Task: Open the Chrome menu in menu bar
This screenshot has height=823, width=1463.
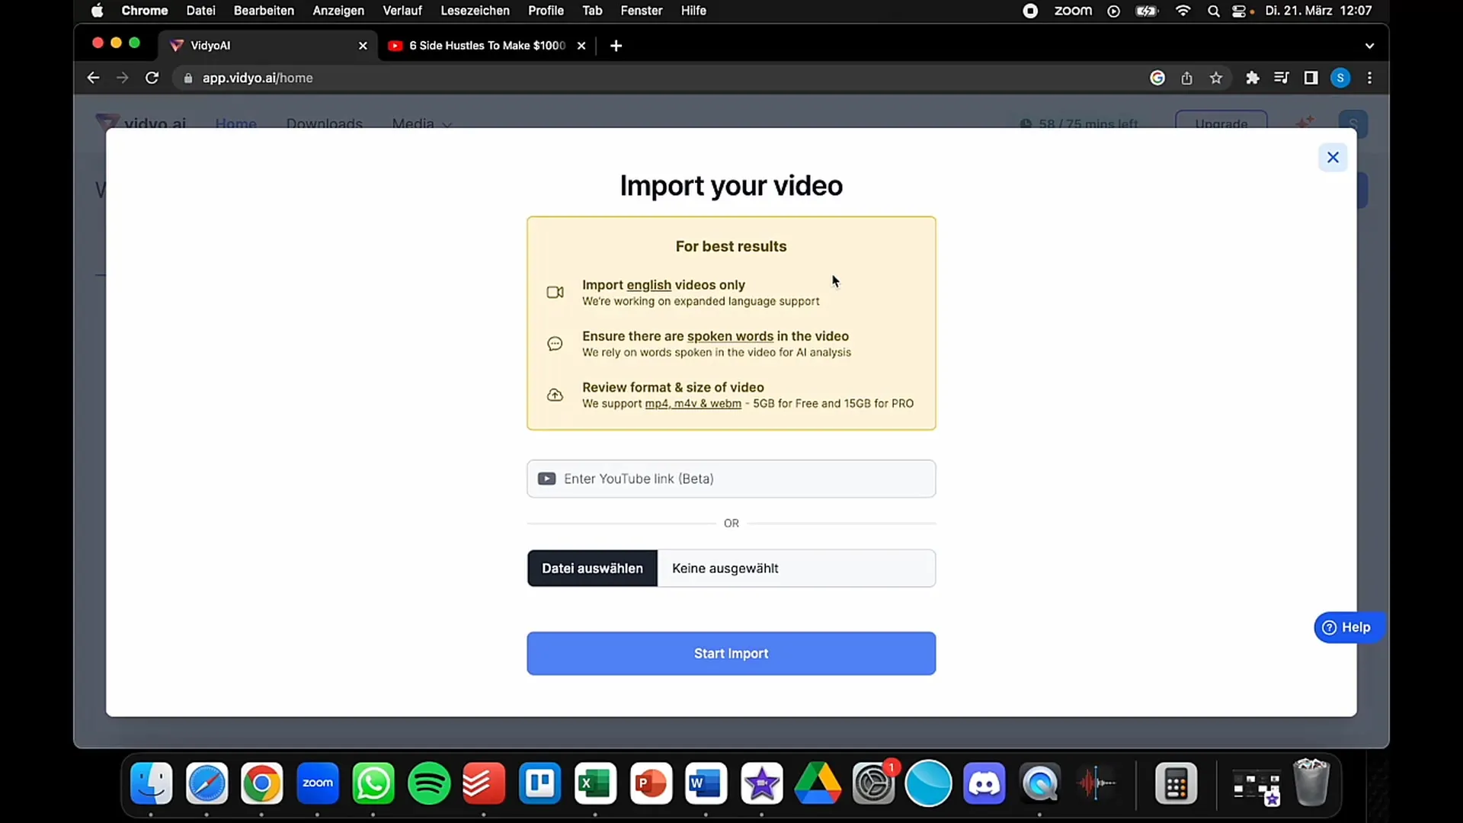Action: (145, 11)
